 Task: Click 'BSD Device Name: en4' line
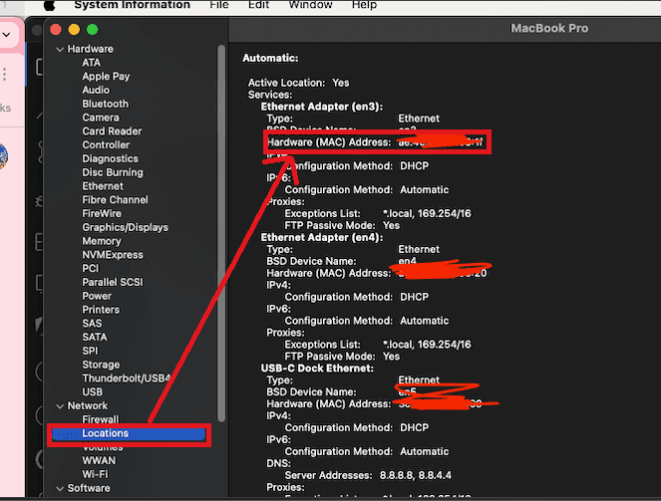[341, 261]
